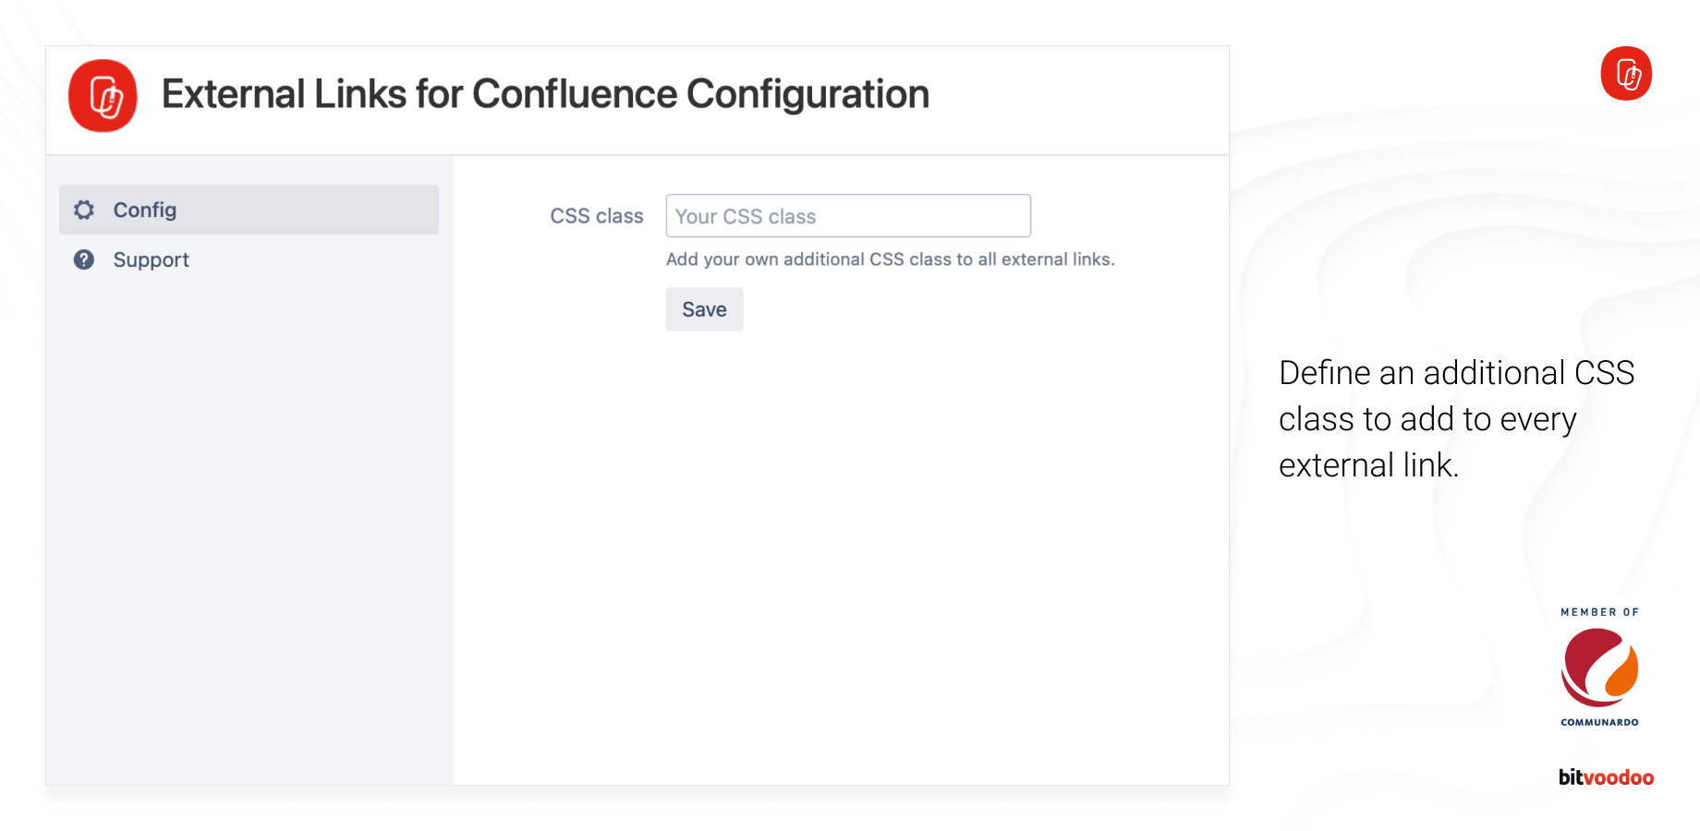Click the External Links paperclip logo in header
The width and height of the screenshot is (1700, 831).
pos(103,96)
